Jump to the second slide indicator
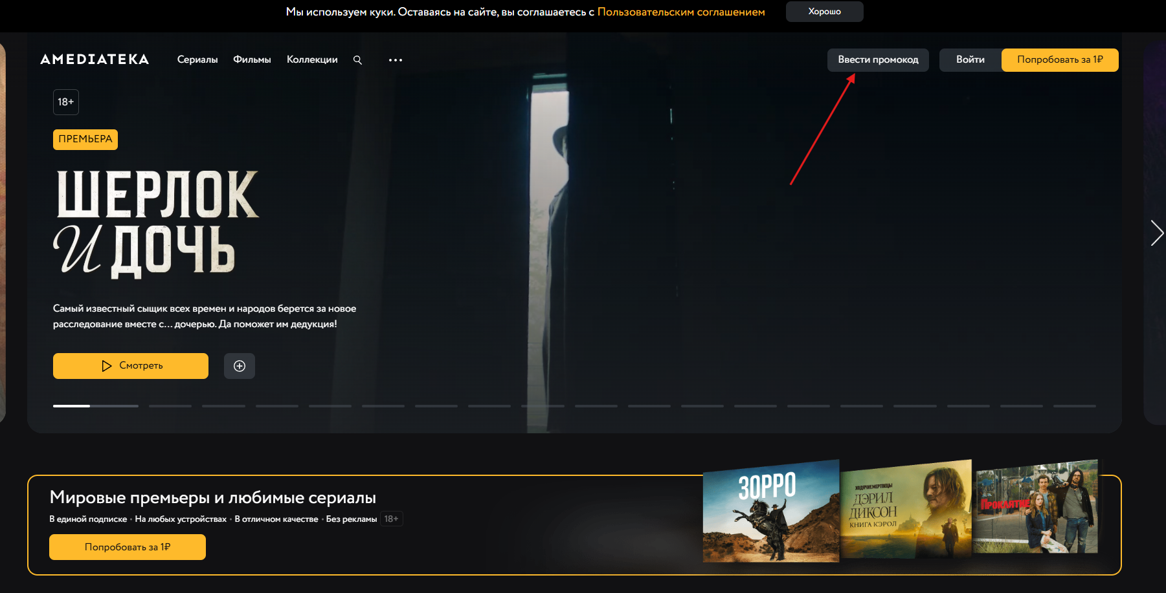The image size is (1166, 593). click(x=170, y=406)
